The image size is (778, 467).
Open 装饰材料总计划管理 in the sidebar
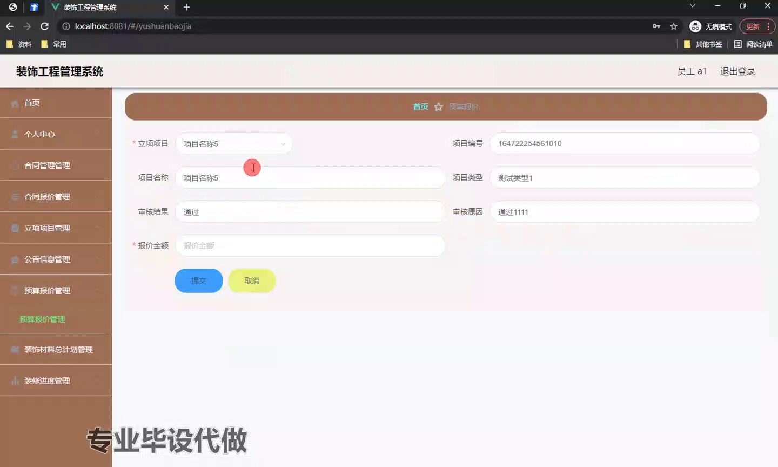coord(58,350)
